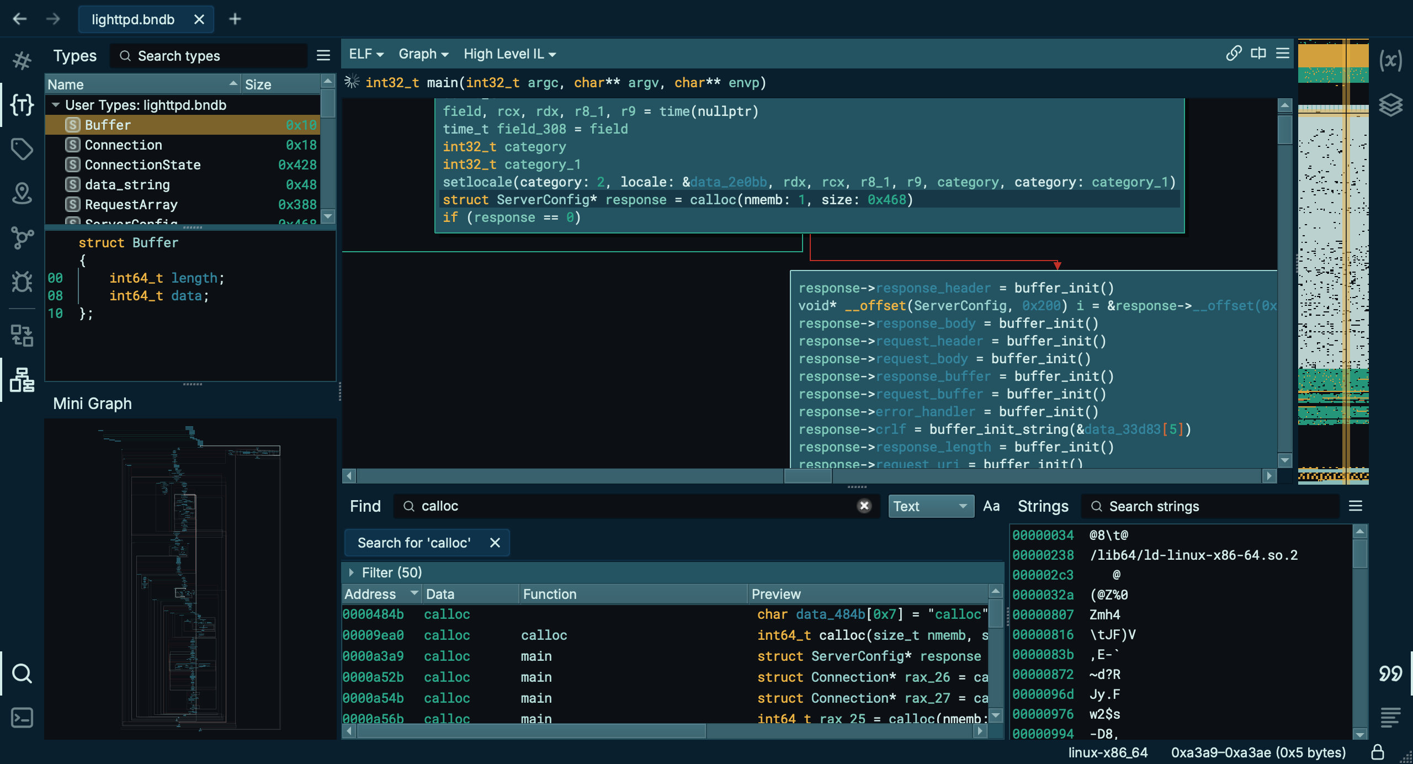Select search result at 0000a3a9
The image size is (1413, 764).
coord(665,656)
